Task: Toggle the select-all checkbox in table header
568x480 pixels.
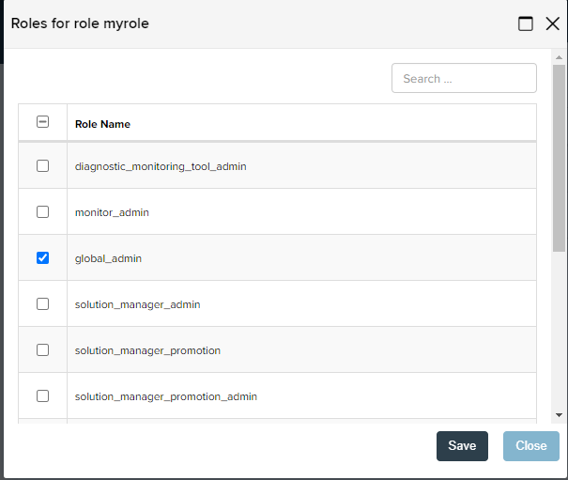Action: (x=43, y=122)
